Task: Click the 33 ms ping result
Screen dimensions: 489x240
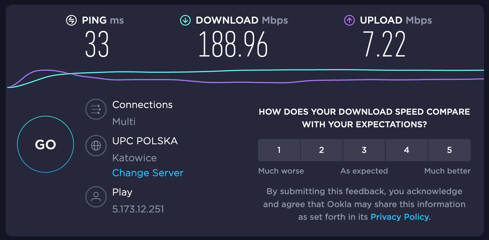Action: 97,45
